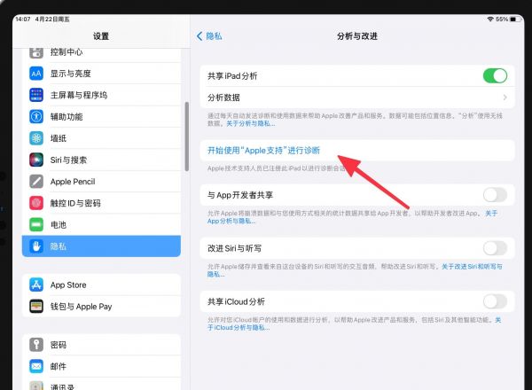Tap the sidebar scrollbar indicator
Screen dimensions: 532x390
coord(186,136)
